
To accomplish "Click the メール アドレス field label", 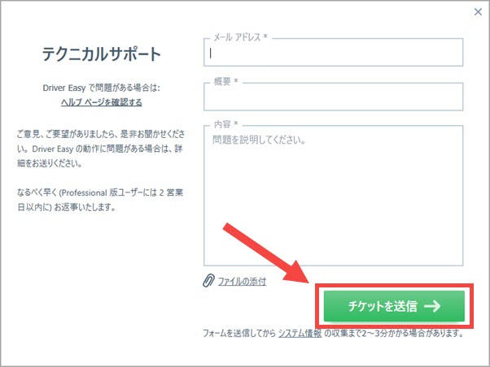I will point(237,37).
